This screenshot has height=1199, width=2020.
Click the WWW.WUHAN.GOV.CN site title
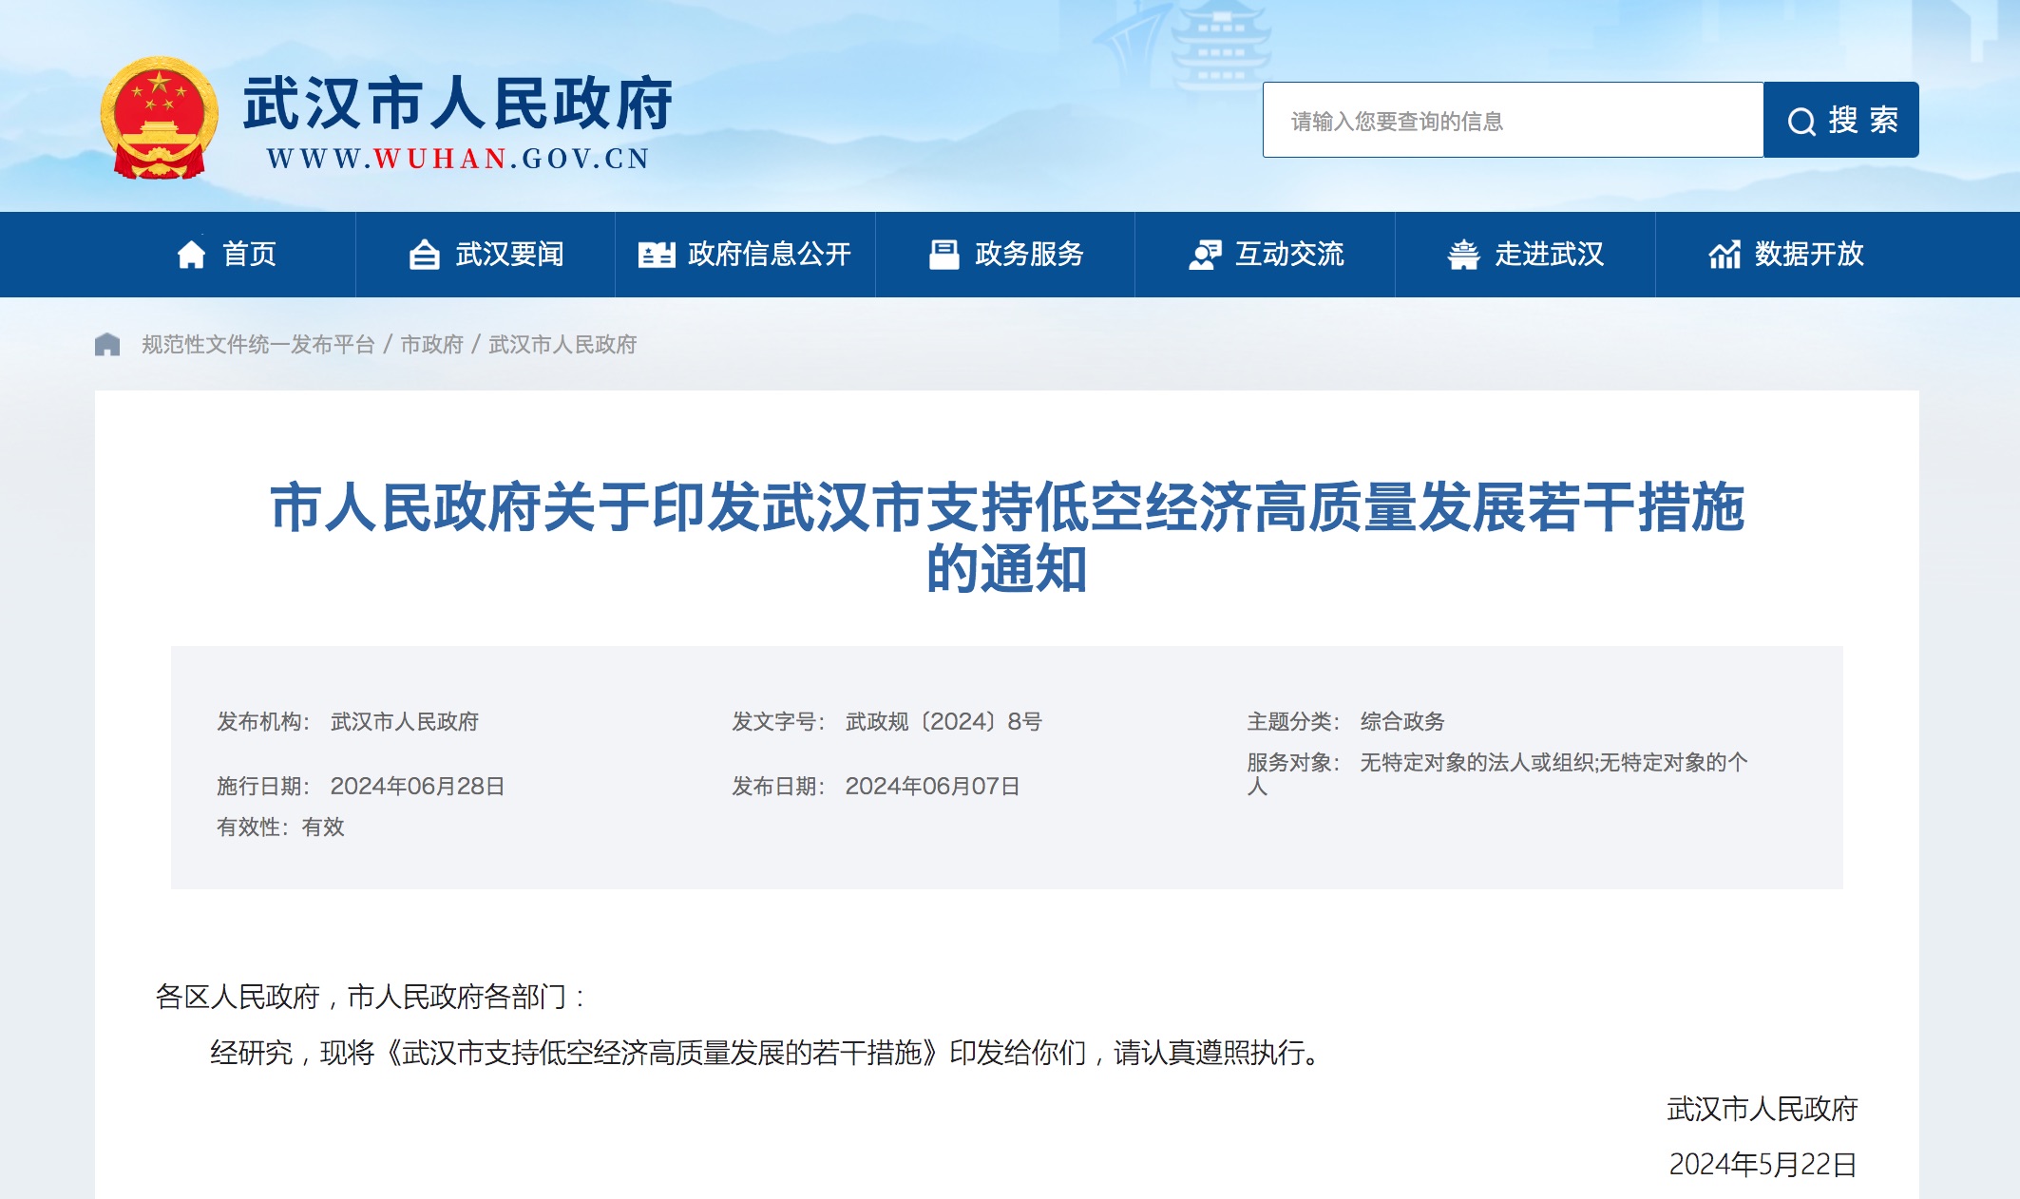[x=459, y=157]
